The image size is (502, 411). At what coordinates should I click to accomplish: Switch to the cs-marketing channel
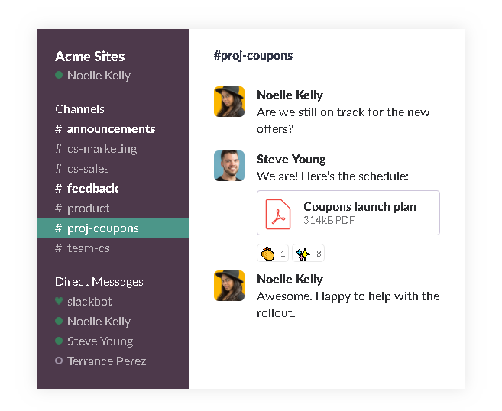[102, 149]
